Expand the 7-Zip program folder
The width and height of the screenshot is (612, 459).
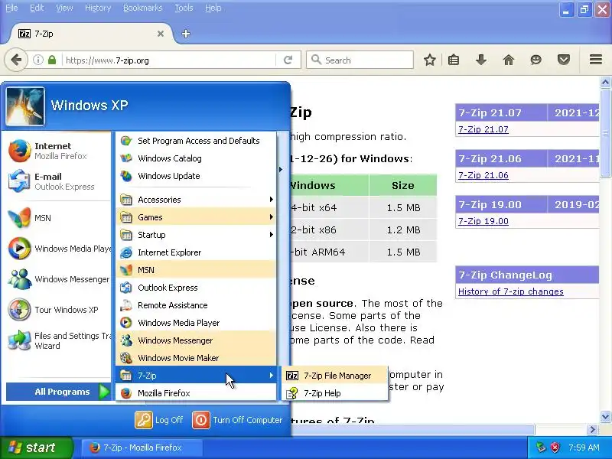(196, 376)
